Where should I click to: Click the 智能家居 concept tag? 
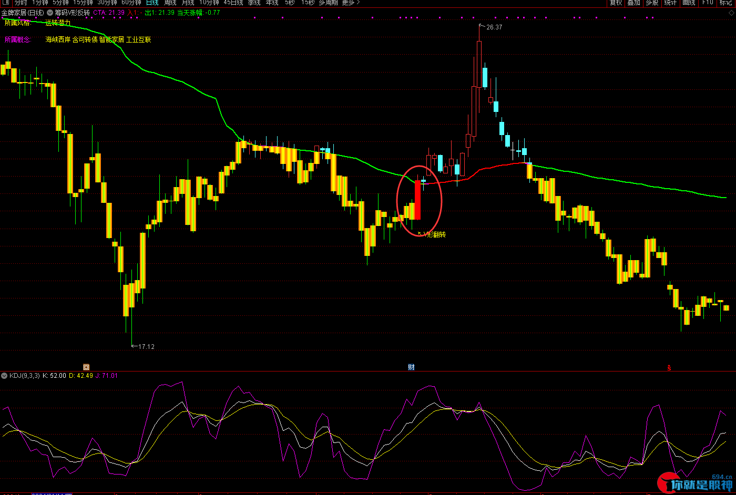point(111,39)
